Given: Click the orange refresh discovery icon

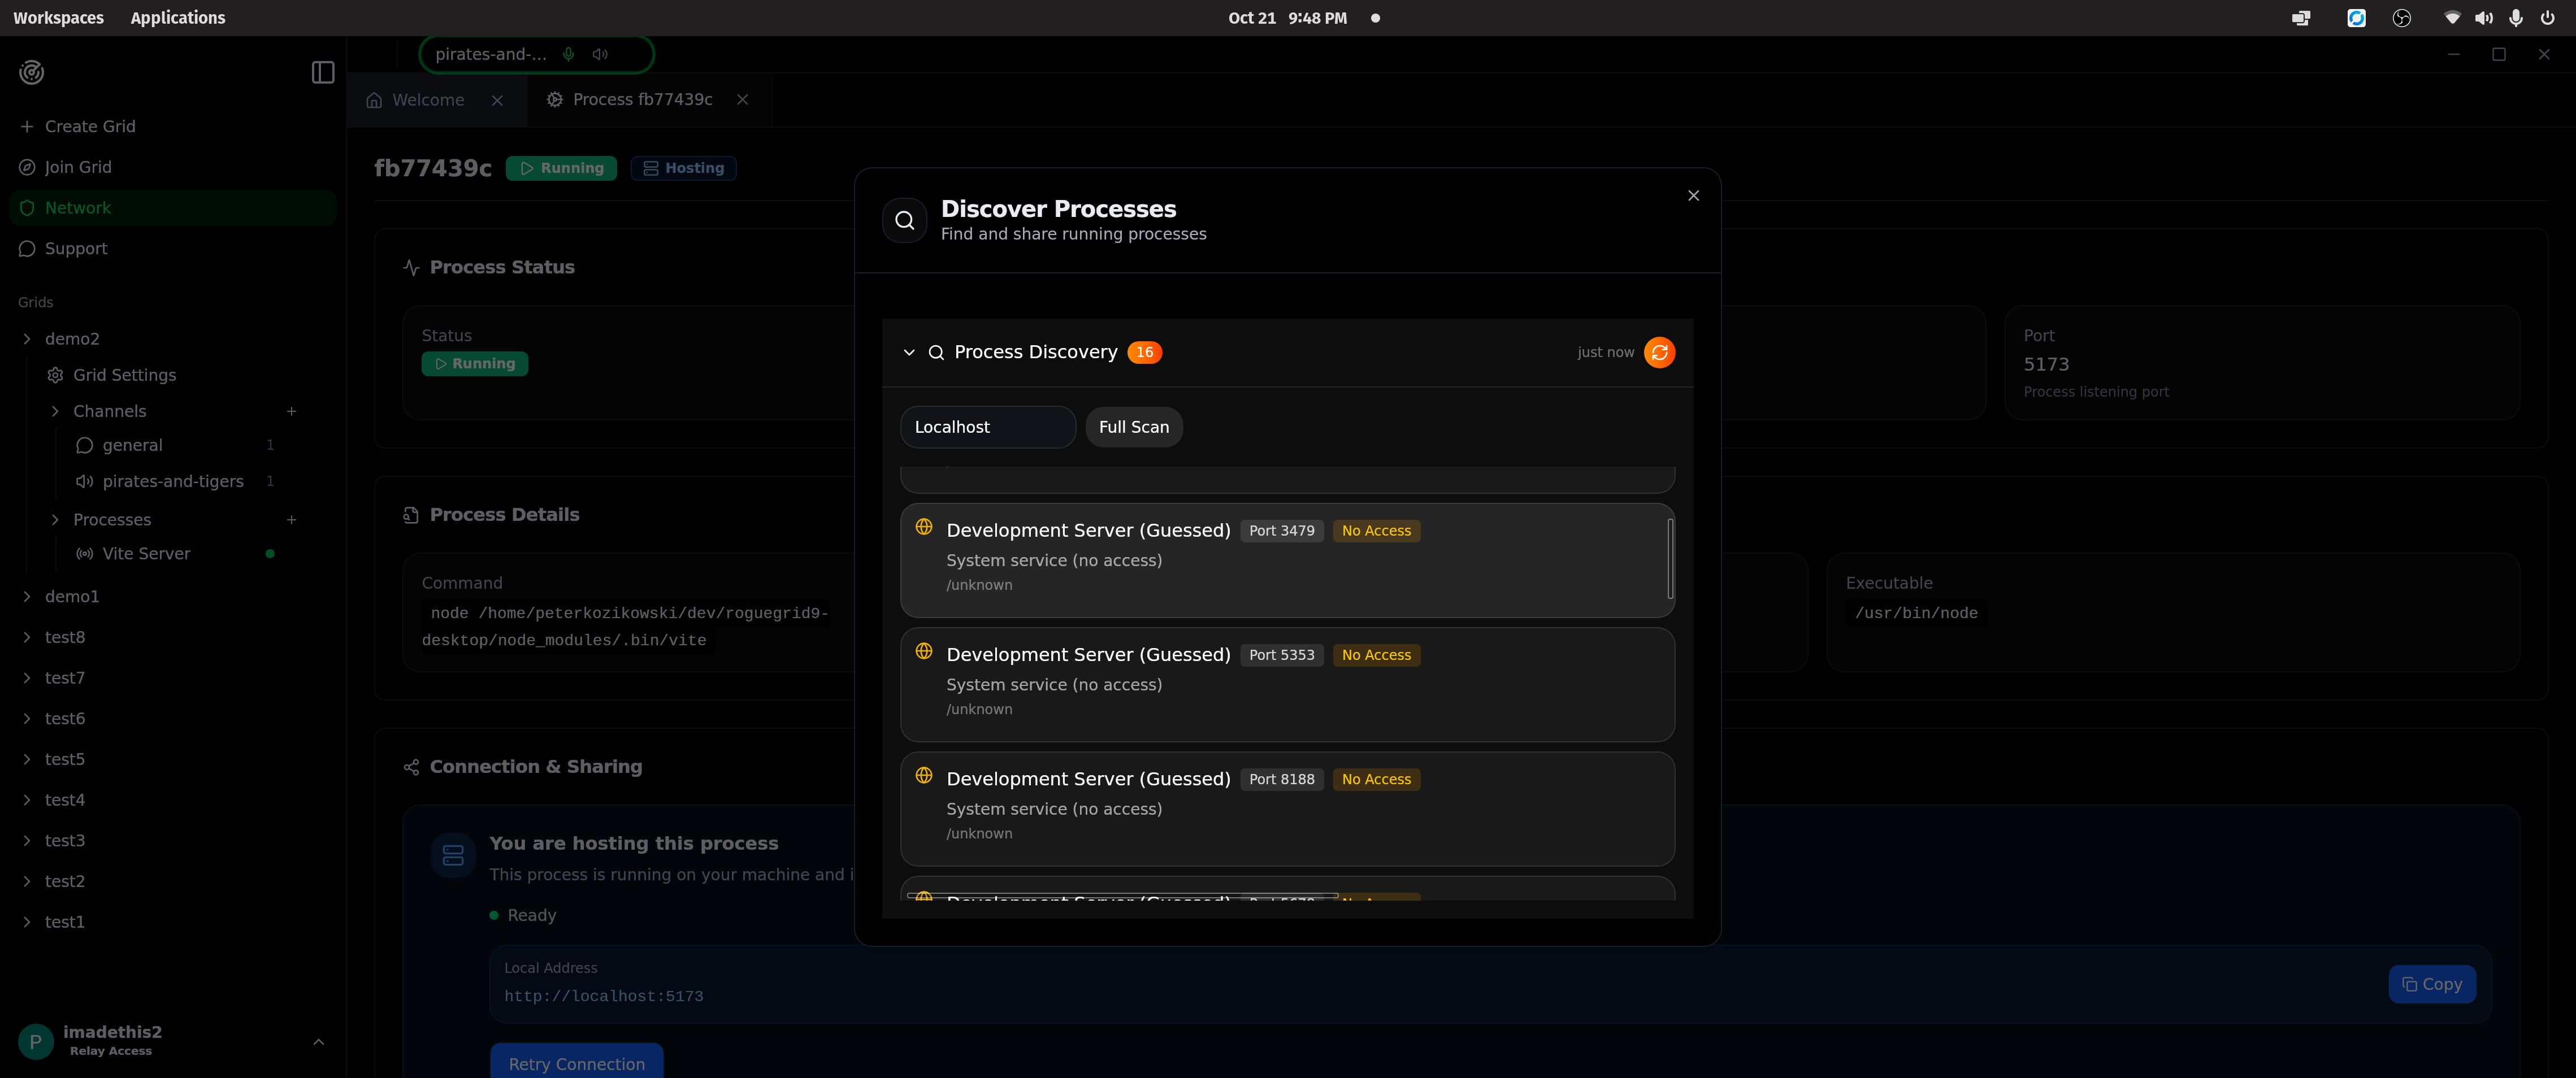Looking at the screenshot, I should point(1659,352).
